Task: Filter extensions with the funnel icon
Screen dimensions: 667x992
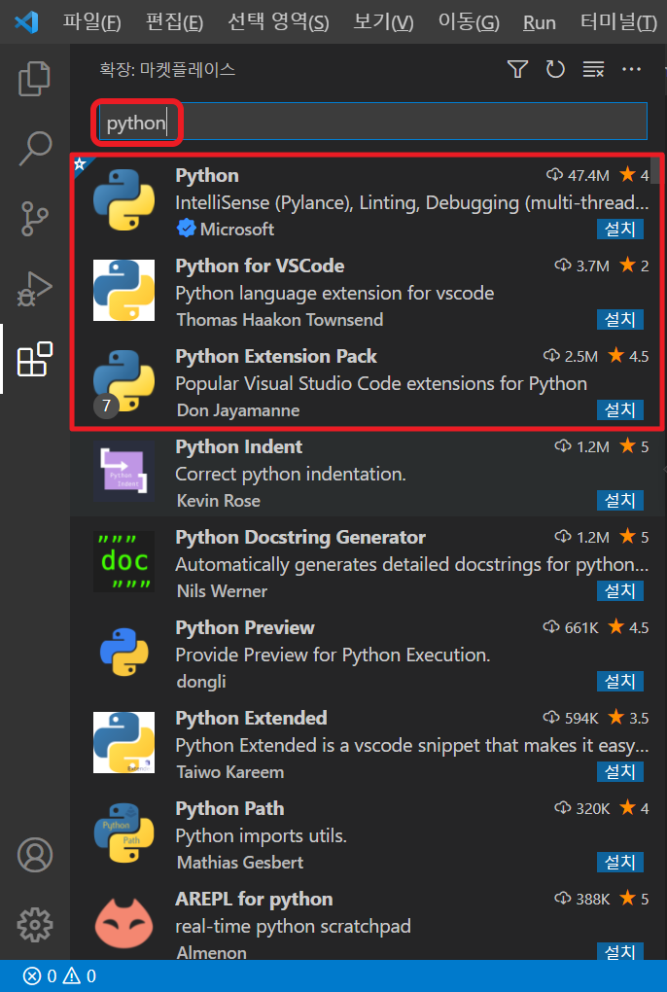Action: pos(518,69)
